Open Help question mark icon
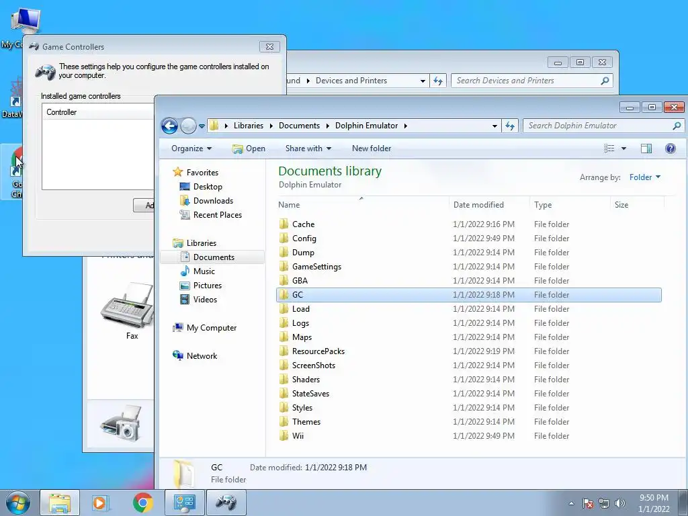 point(670,148)
